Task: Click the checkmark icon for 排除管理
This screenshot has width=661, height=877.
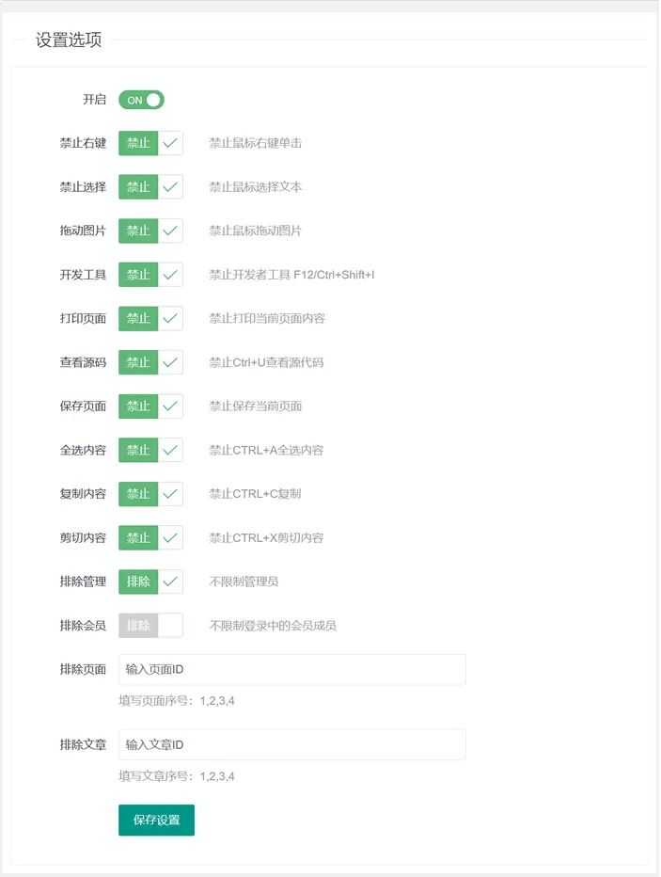Action: (x=170, y=582)
